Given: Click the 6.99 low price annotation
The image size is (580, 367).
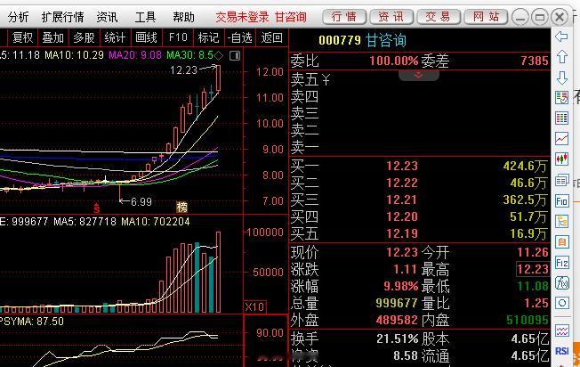Looking at the screenshot, I should [141, 202].
